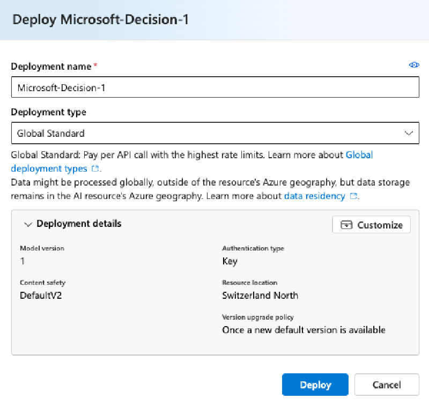
Task: Click the Resource location label
Action: click(249, 283)
